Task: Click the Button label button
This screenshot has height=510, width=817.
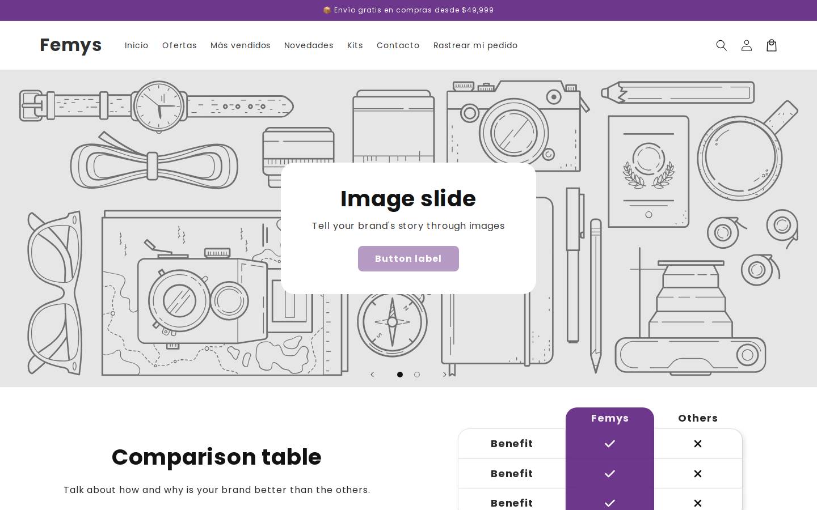Action: click(x=408, y=258)
